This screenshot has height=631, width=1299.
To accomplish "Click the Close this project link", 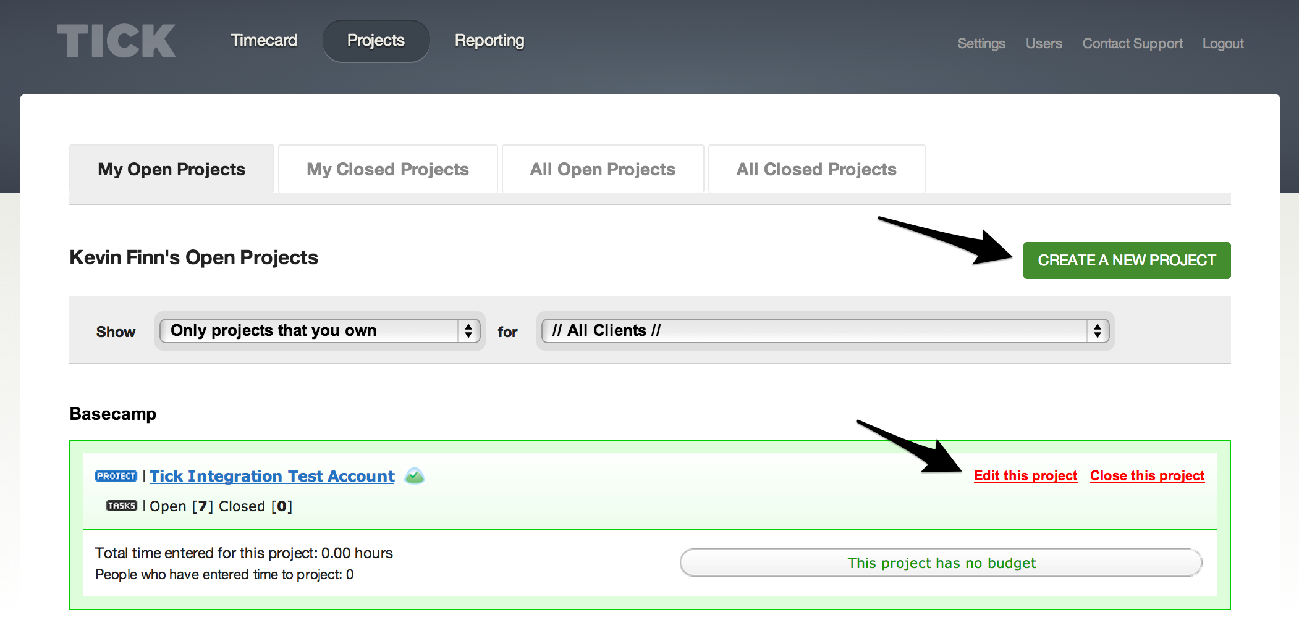I will coord(1147,475).
